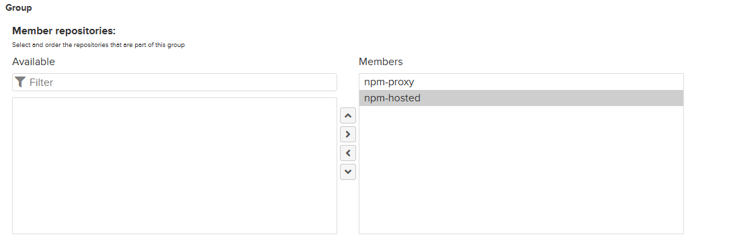Click the Available column label

[34, 62]
